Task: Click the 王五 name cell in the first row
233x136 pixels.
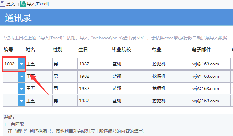Action: pyautogui.click(x=38, y=64)
